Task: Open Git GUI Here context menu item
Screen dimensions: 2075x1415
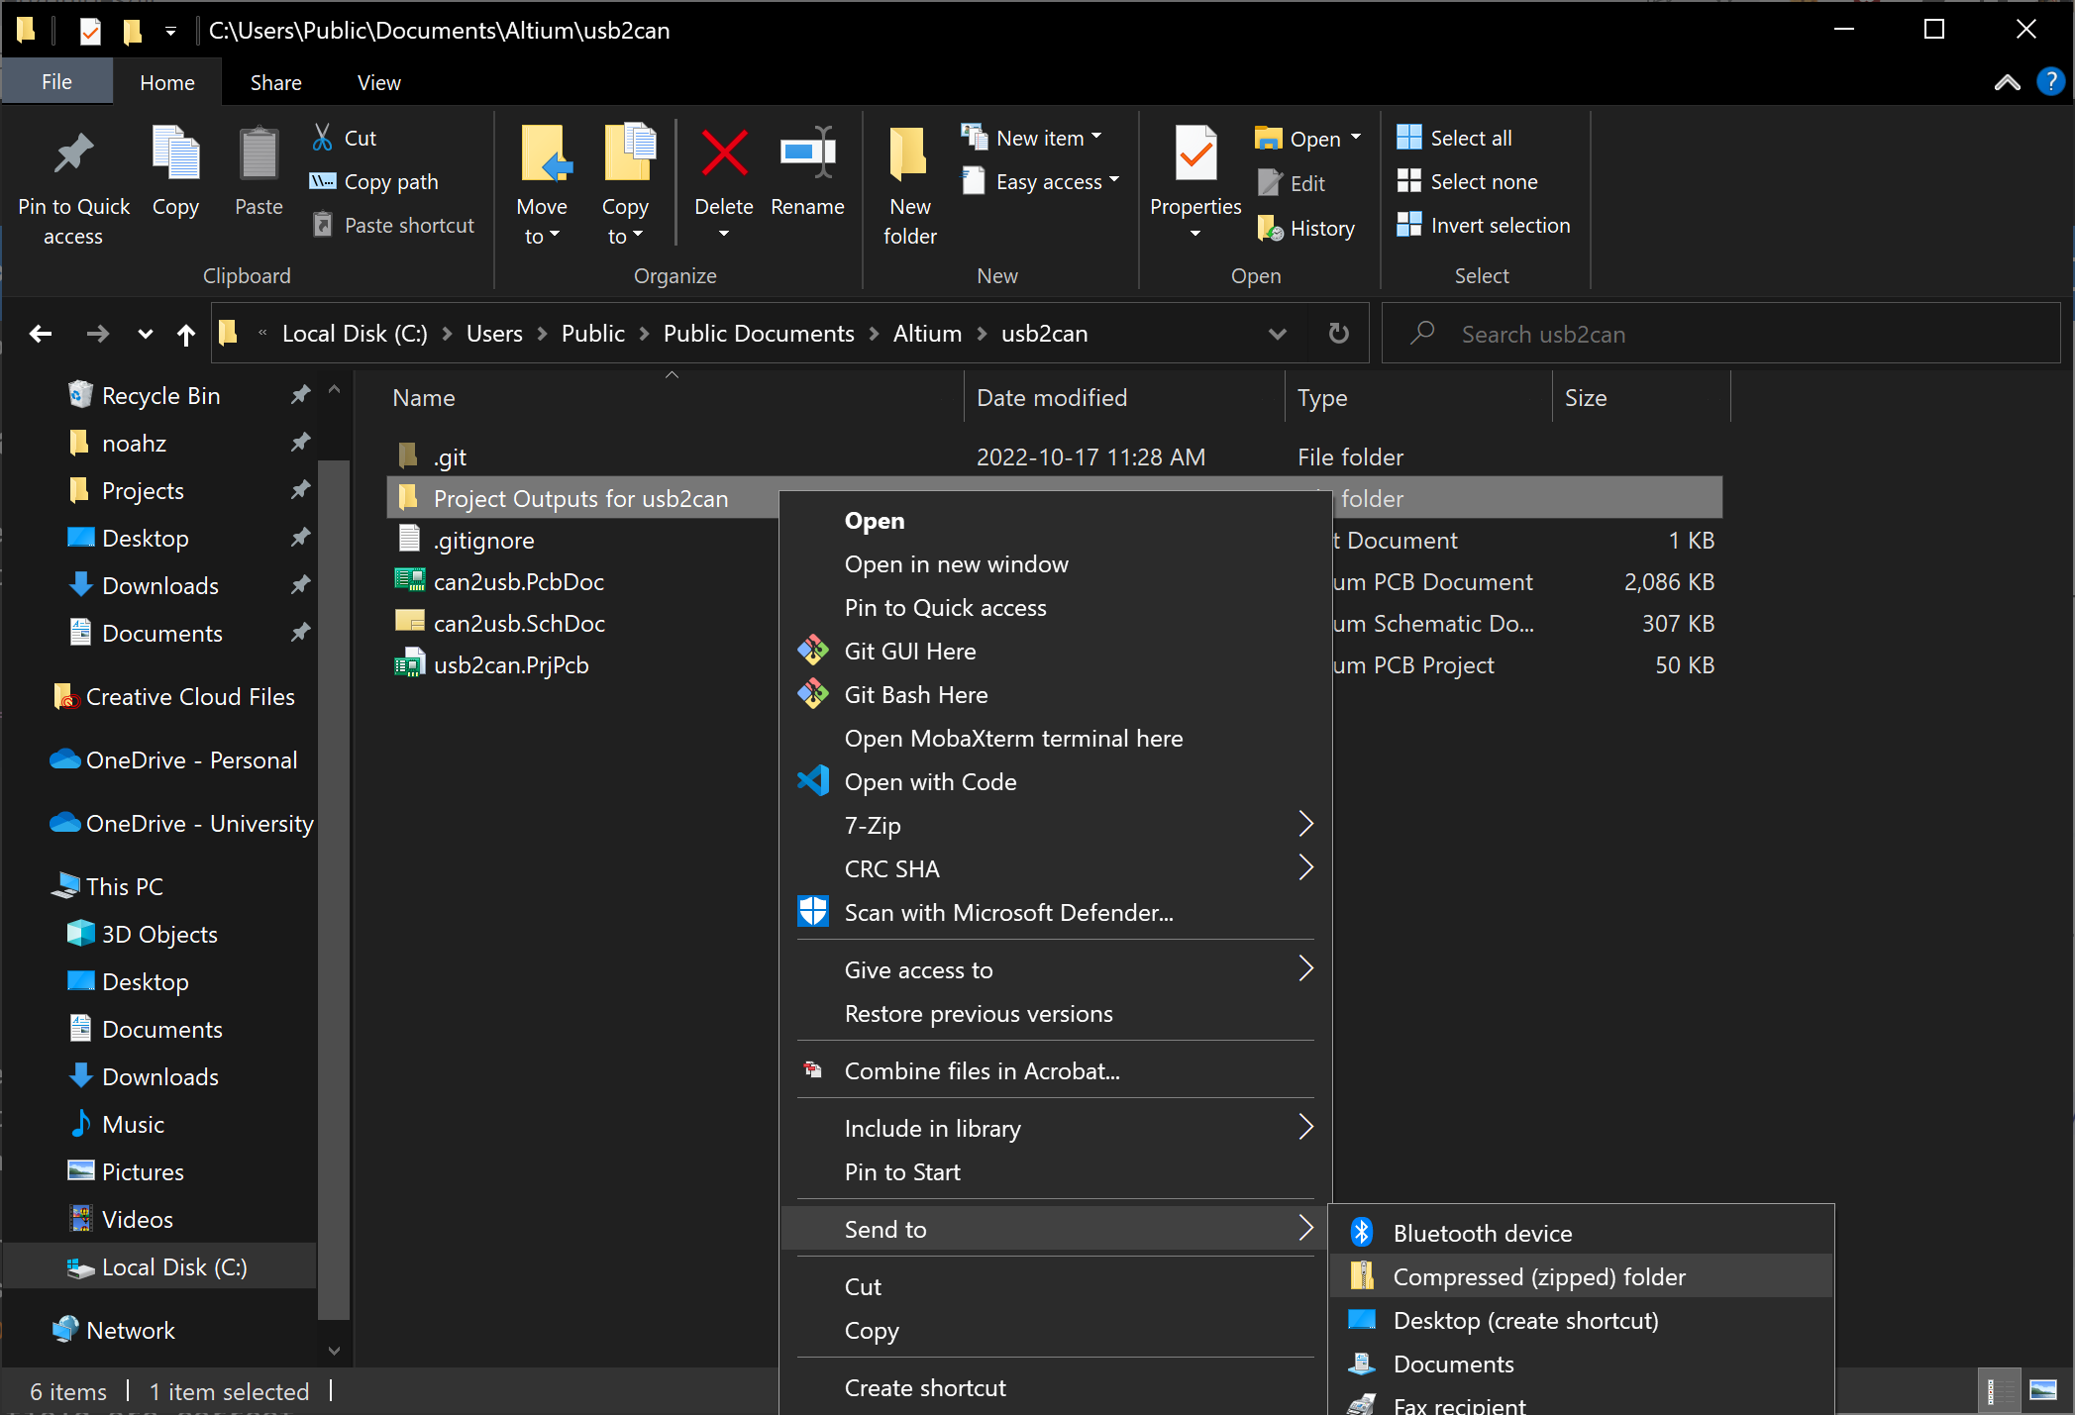Action: (x=910, y=651)
